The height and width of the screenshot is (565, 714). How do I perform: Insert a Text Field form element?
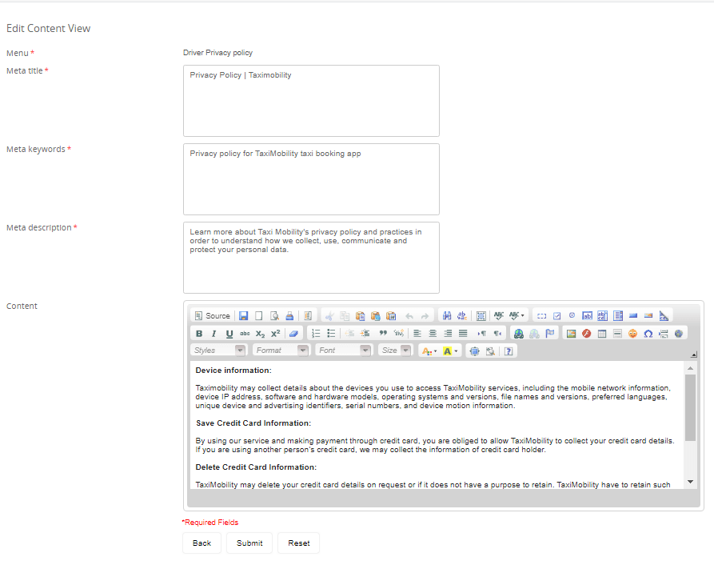[x=588, y=316]
